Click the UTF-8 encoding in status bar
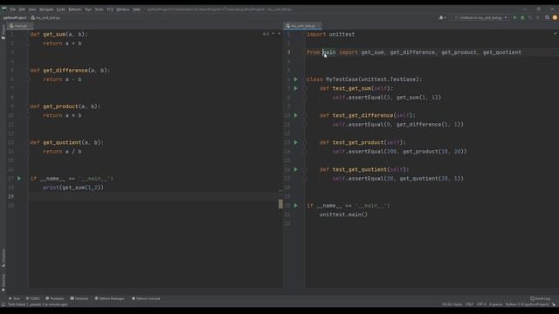The width and height of the screenshot is (559, 314). [481, 304]
